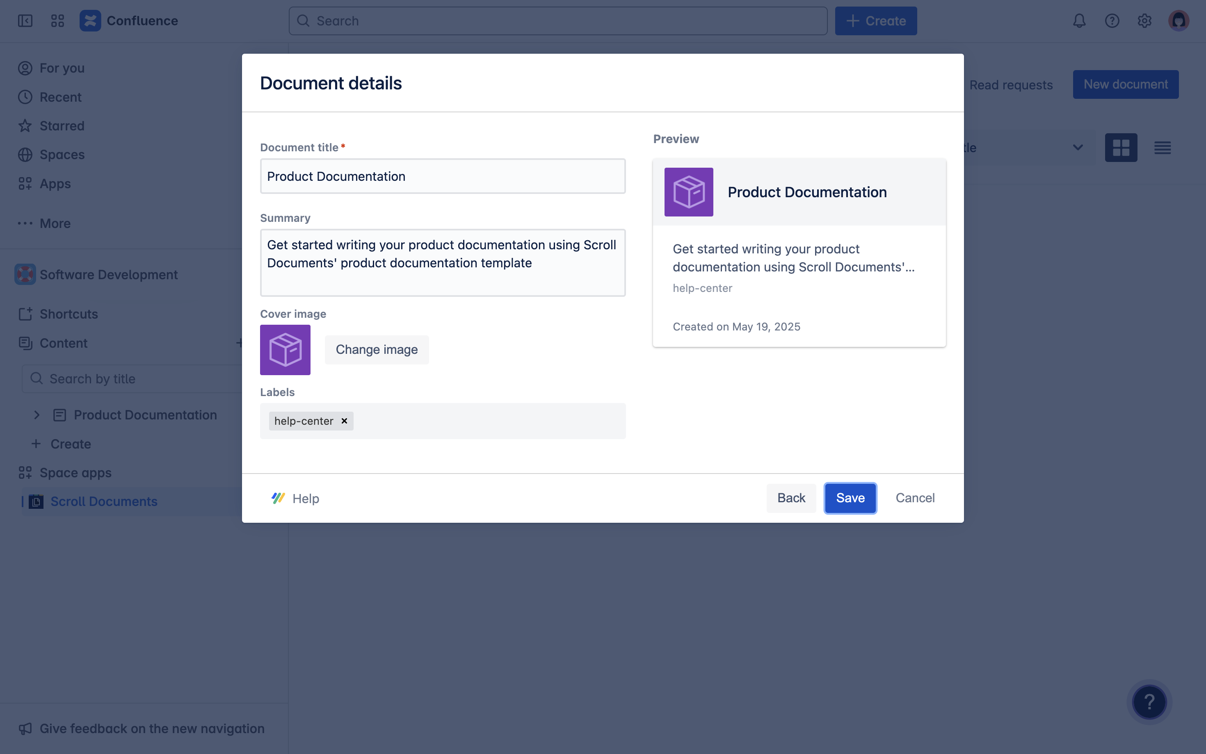This screenshot has height=754, width=1206.
Task: Collapse the left sidebar
Action: coord(25,21)
